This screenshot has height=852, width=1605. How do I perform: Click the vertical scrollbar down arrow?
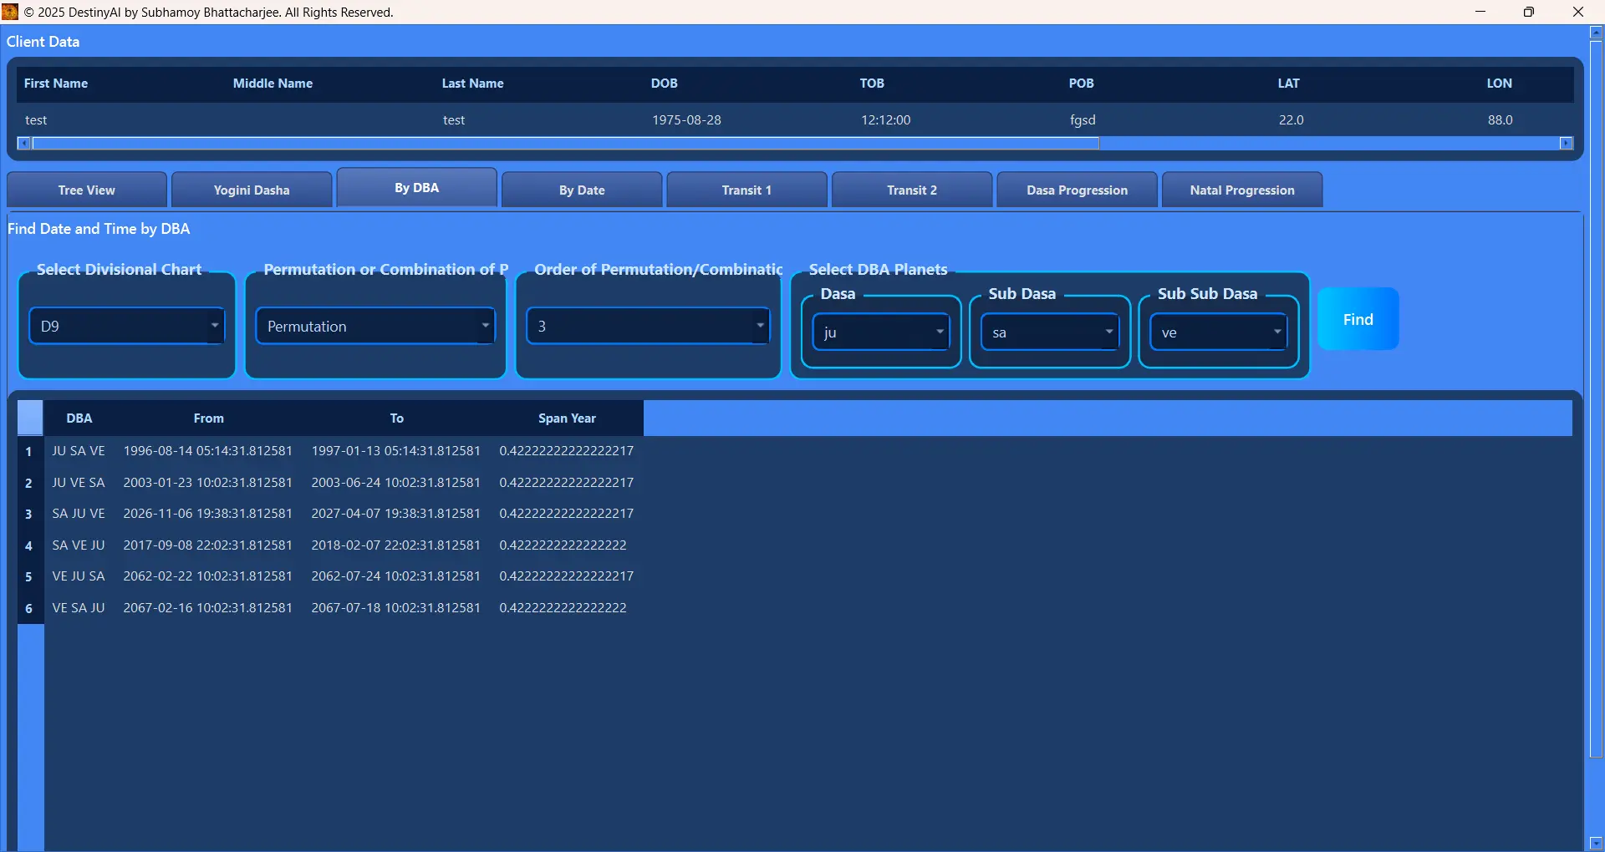[1596, 843]
